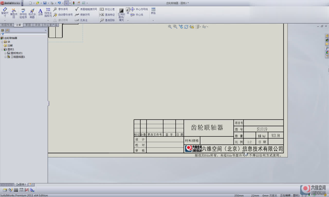Open SolidWorks Resources in task pane
The height and width of the screenshot is (197, 329).
coord(327,36)
